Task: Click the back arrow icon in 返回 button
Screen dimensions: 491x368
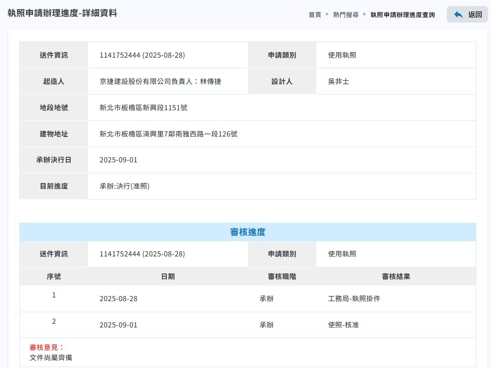Action: tap(458, 14)
